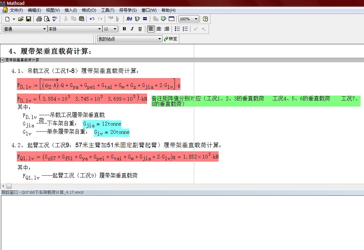Open a file with the folder icon
Image resolution: width=364 pixels, height=250 pixels.
point(21,19)
